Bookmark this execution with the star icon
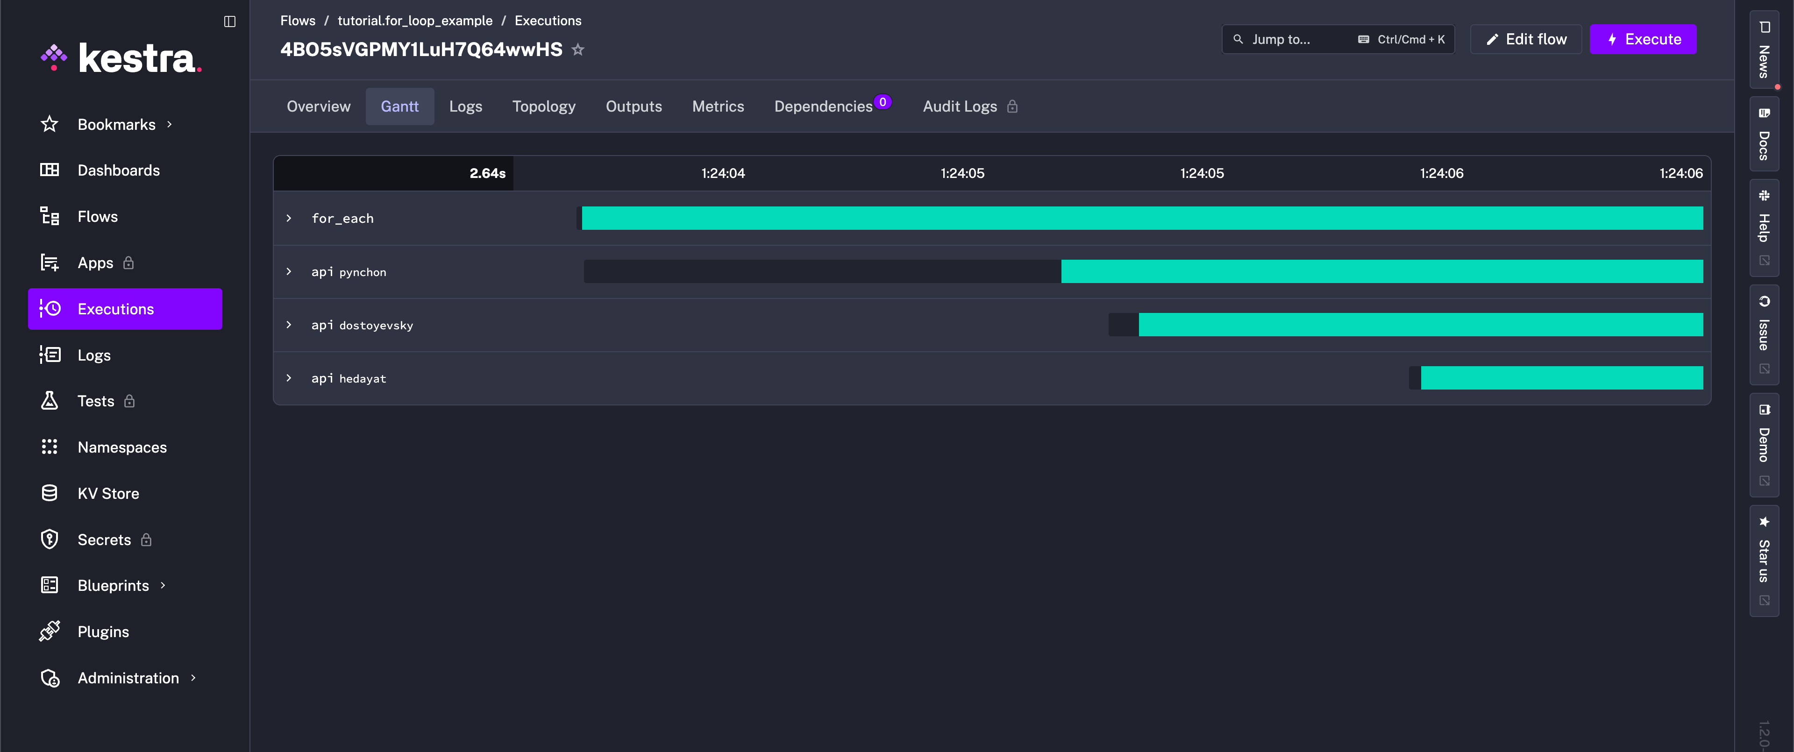Image resolution: width=1794 pixels, height=752 pixels. [x=577, y=50]
